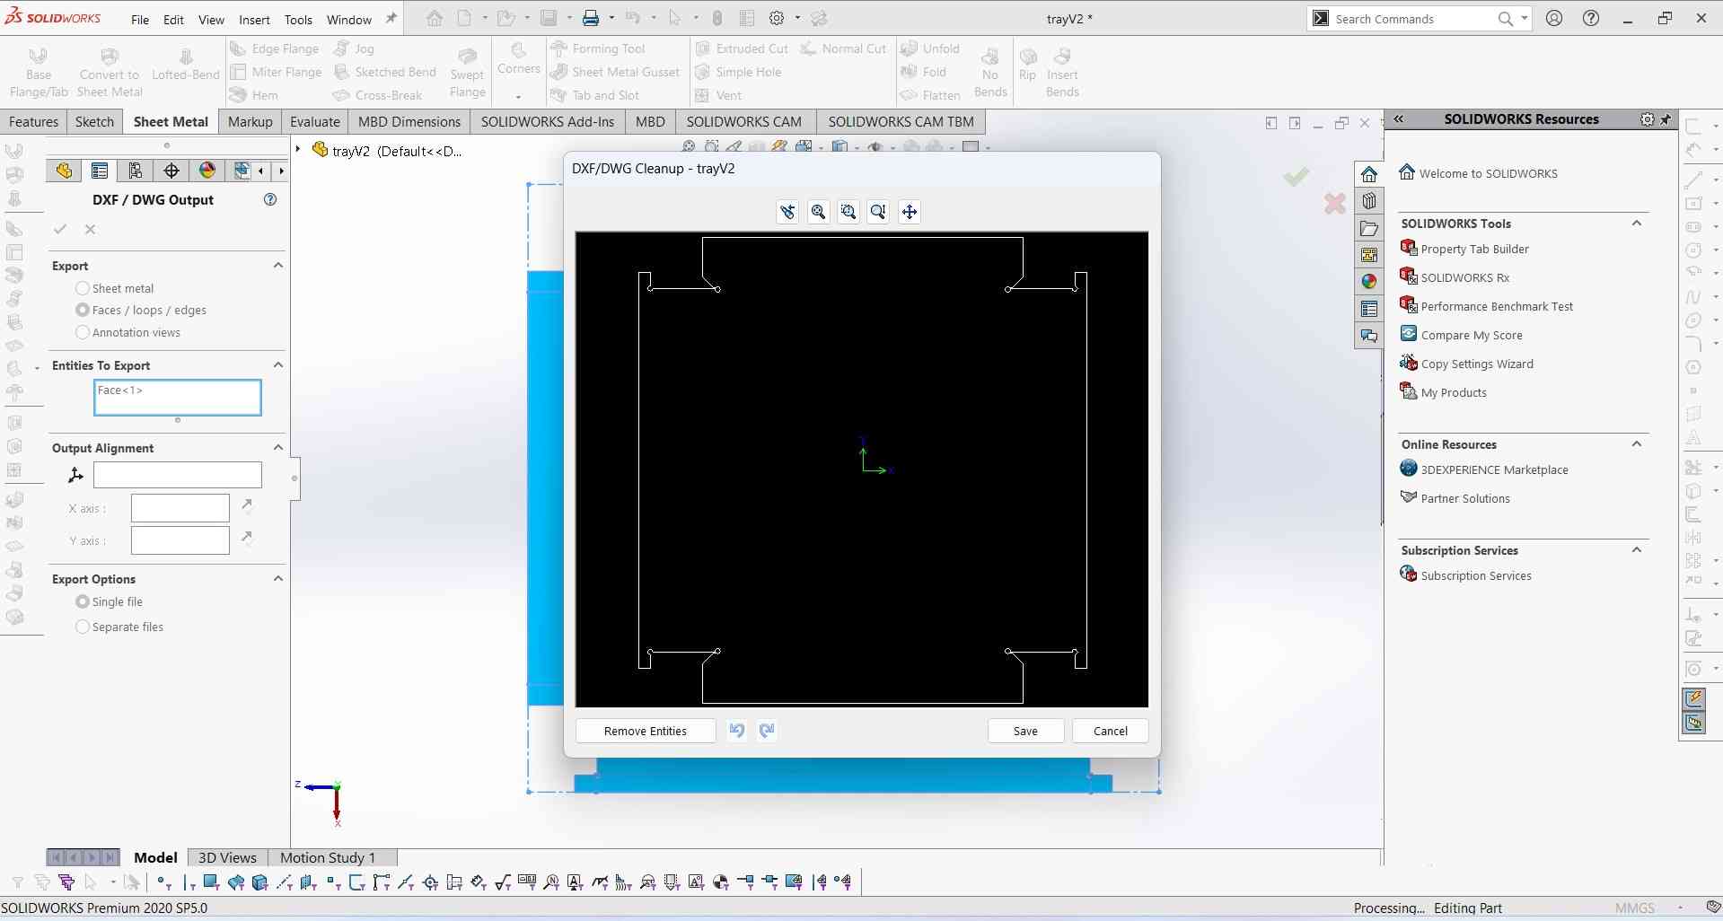Open the File Explorer task pane icon

click(1369, 228)
